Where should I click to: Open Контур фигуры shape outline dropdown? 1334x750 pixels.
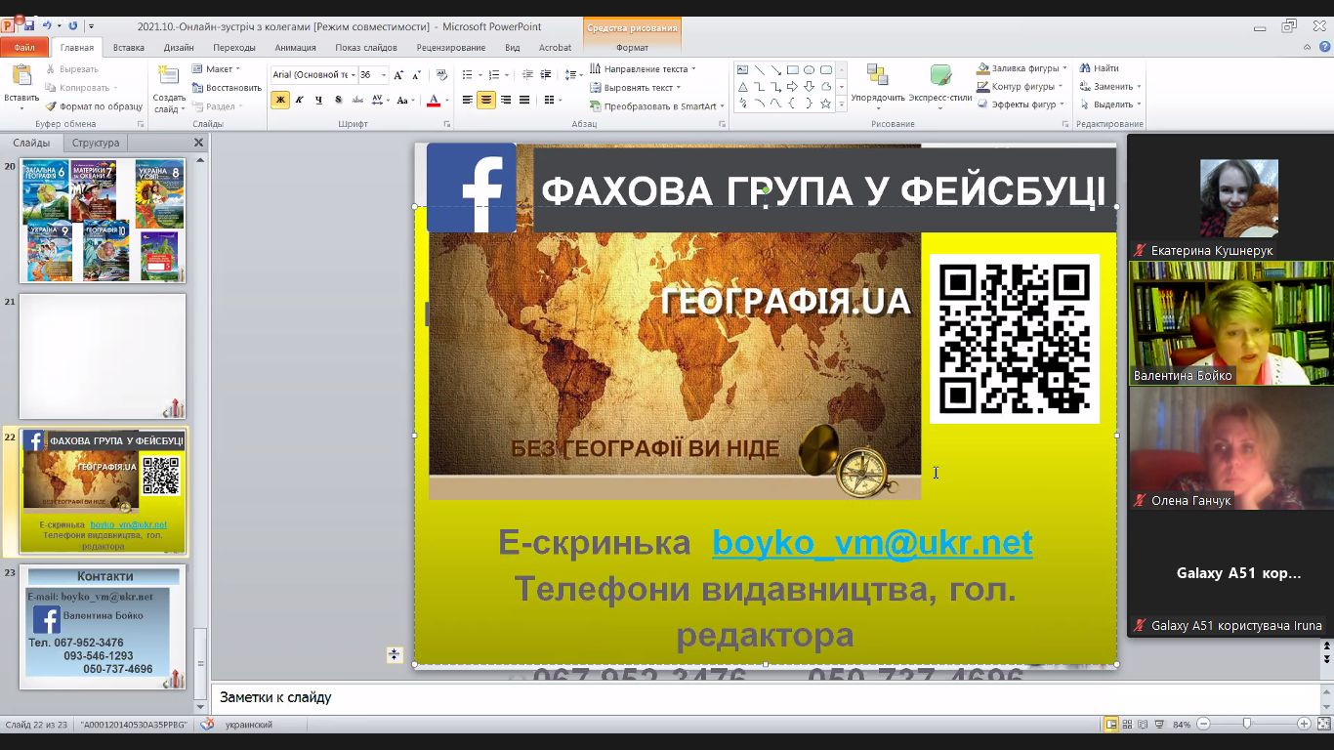1020,86
